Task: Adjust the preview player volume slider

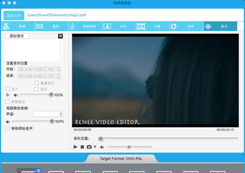Action: [129, 147]
